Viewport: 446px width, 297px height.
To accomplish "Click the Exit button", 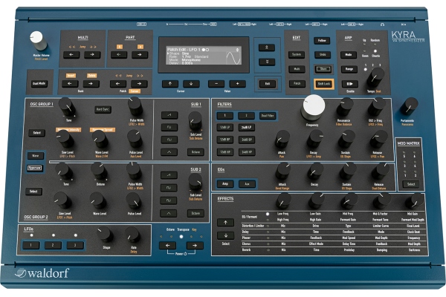I will pyautogui.click(x=268, y=84).
